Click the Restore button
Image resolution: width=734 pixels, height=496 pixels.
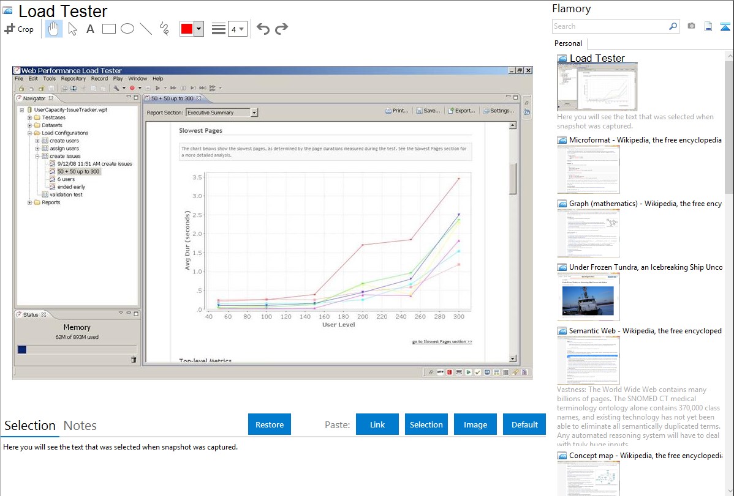[x=270, y=424]
